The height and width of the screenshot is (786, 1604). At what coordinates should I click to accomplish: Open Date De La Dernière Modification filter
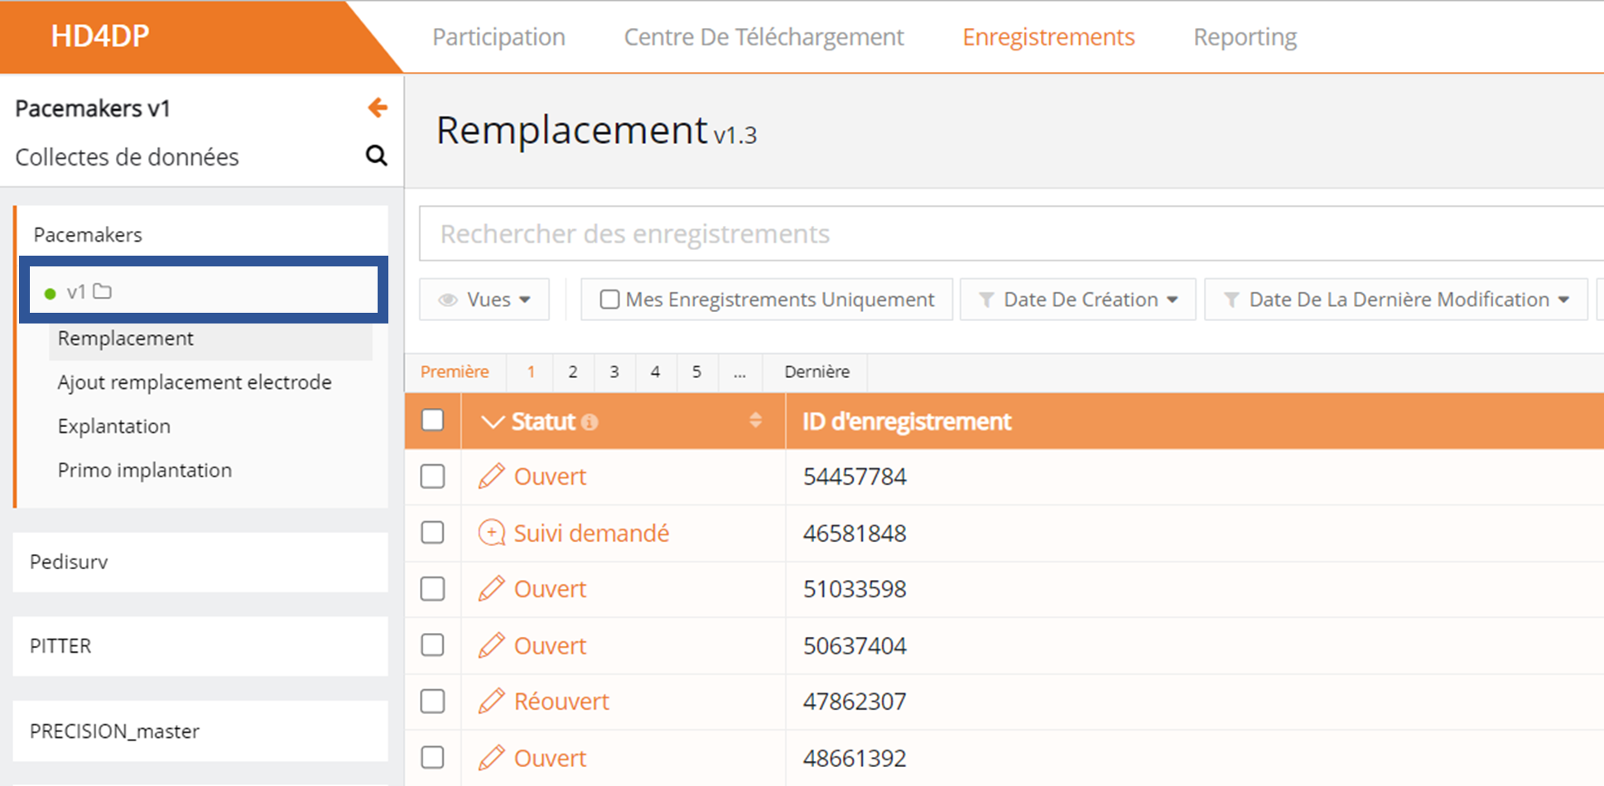point(1396,300)
